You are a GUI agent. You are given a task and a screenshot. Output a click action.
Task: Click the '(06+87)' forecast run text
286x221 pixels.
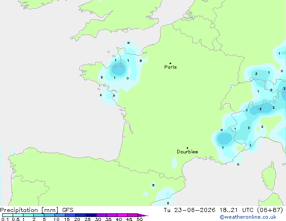[270, 210]
